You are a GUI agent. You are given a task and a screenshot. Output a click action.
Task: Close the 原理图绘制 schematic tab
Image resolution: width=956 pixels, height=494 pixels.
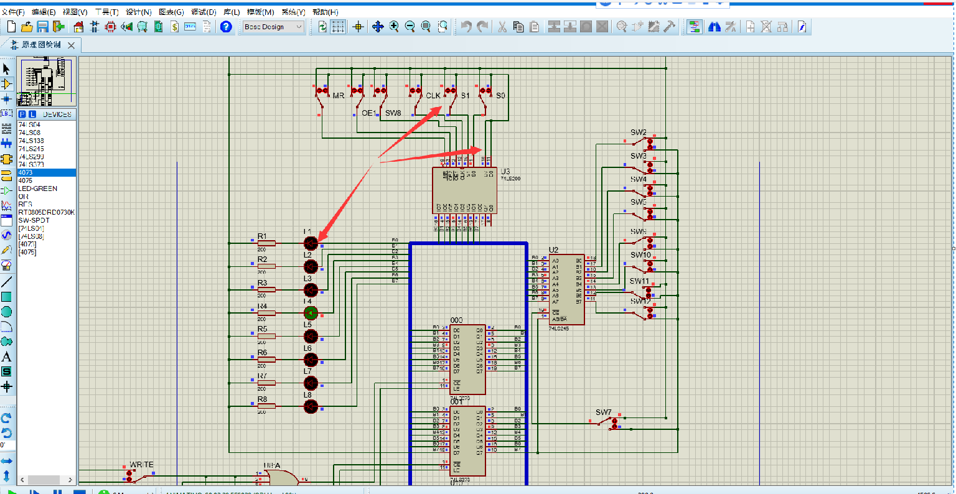(x=71, y=45)
